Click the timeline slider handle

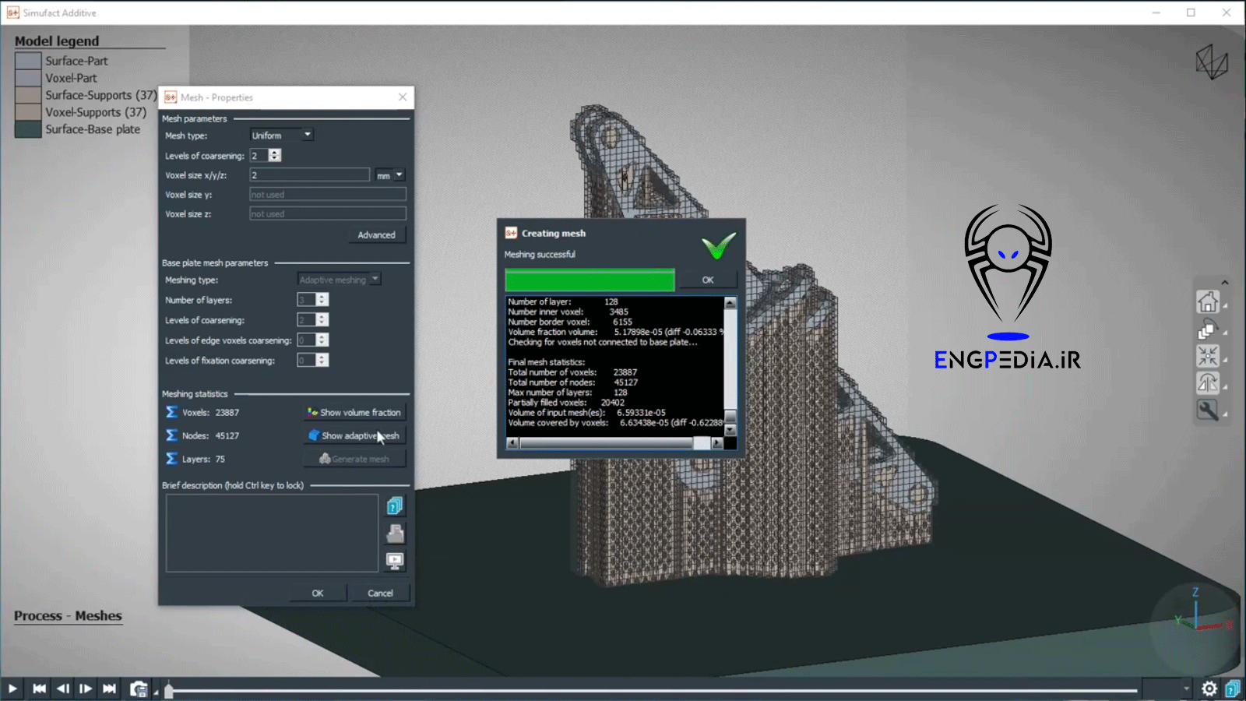(x=169, y=690)
